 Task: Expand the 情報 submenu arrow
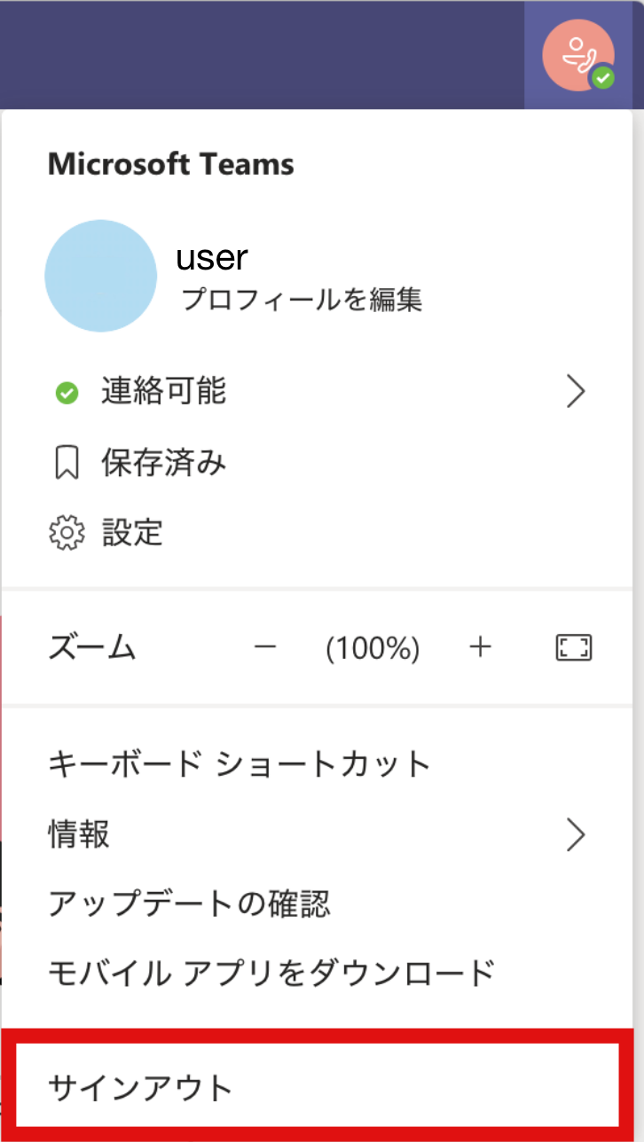(x=577, y=834)
